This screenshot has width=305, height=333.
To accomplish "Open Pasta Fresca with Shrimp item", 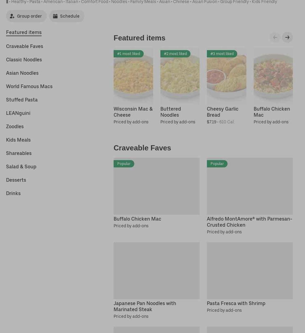I will [x=250, y=270].
